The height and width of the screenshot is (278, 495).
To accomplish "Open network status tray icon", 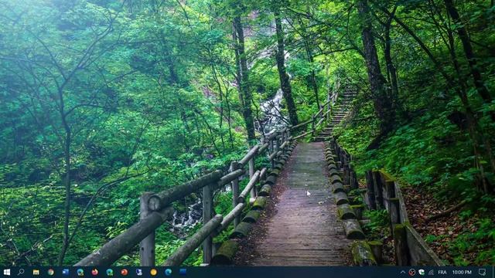I will point(431,273).
